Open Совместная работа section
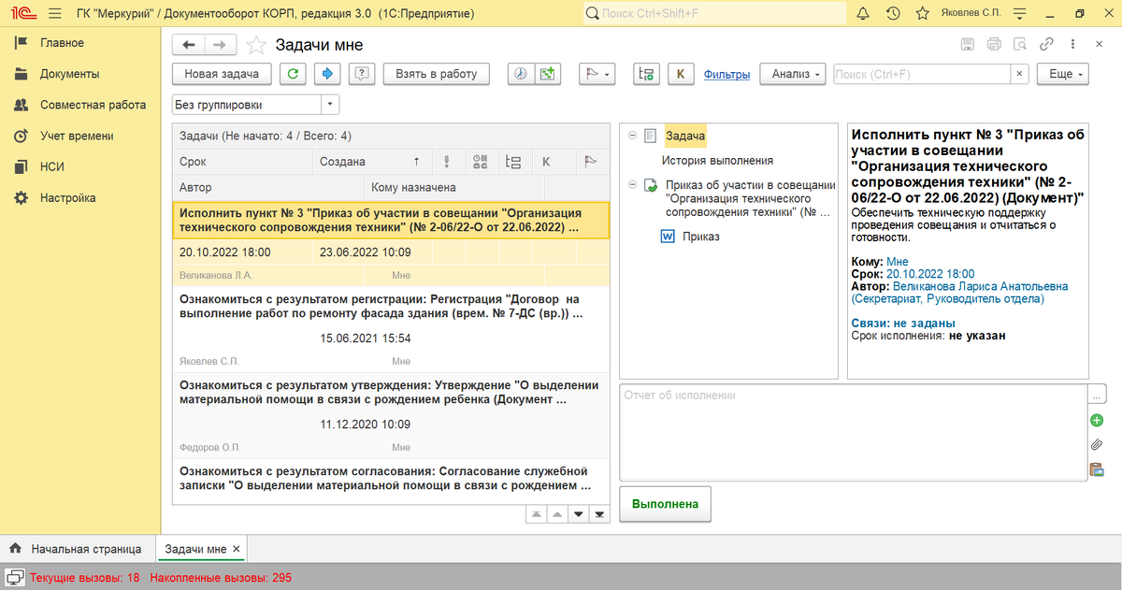This screenshot has height=590, width=1122. (x=93, y=105)
